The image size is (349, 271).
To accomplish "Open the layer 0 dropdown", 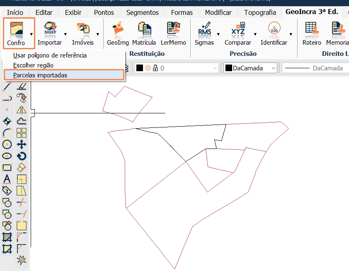I will (215, 68).
